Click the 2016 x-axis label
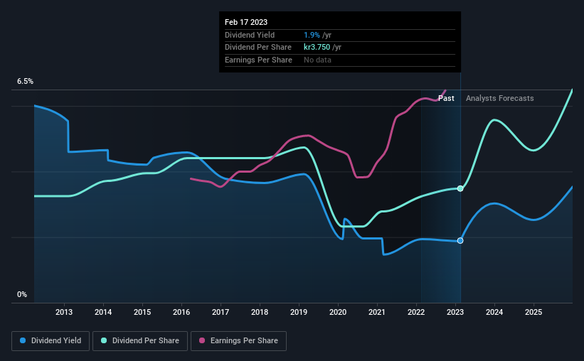Screen dimensions: 584x361 click(x=181, y=312)
